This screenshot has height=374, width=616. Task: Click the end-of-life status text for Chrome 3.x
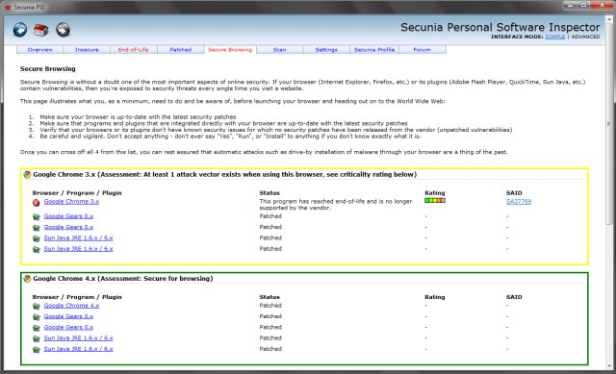point(336,205)
